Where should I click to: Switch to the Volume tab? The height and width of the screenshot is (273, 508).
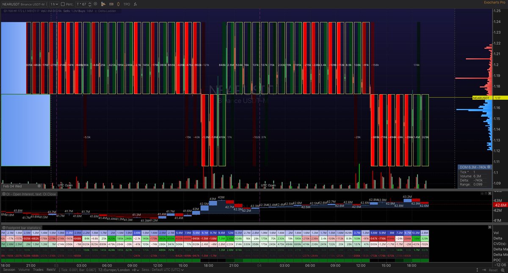24,270
